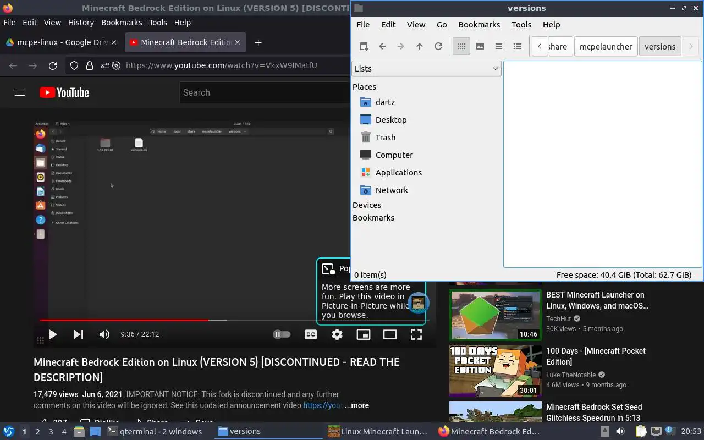Mute the video with the speaker icon
Image resolution: width=704 pixels, height=440 pixels.
(105, 334)
